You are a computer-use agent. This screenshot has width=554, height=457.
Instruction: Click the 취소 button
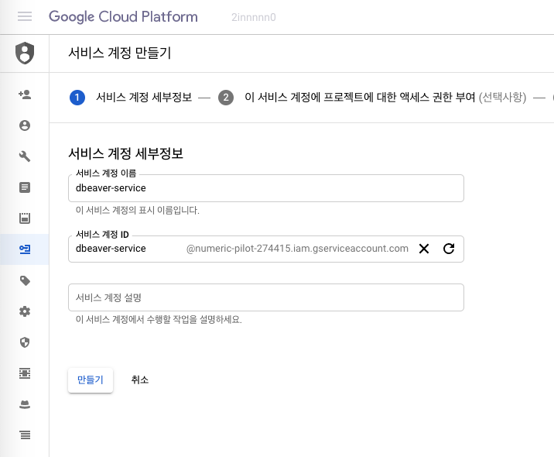140,380
